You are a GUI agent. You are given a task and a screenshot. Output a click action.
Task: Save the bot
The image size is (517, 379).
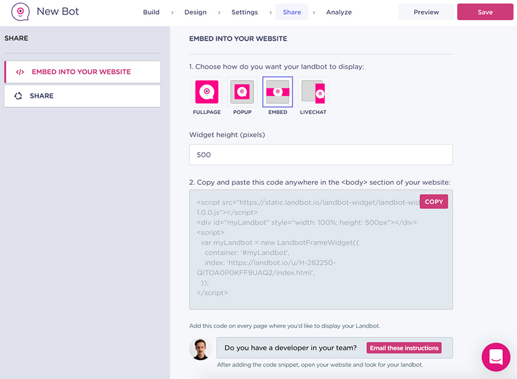[x=485, y=12]
